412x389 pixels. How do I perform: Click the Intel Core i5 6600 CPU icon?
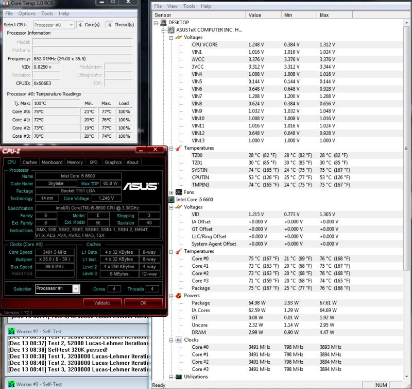171,200
